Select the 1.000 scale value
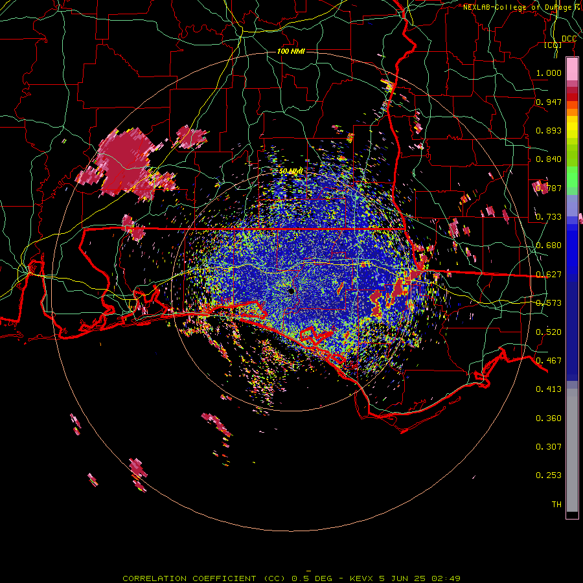 coord(549,73)
